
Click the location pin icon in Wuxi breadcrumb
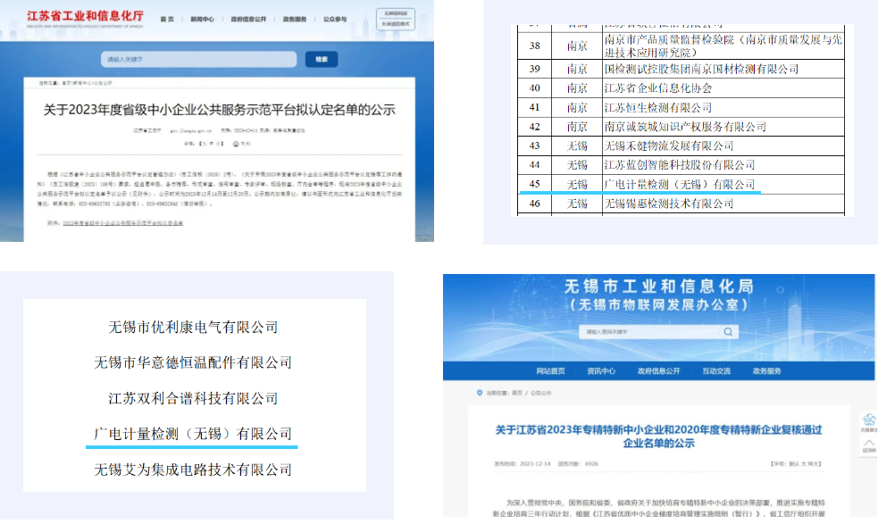(x=478, y=392)
